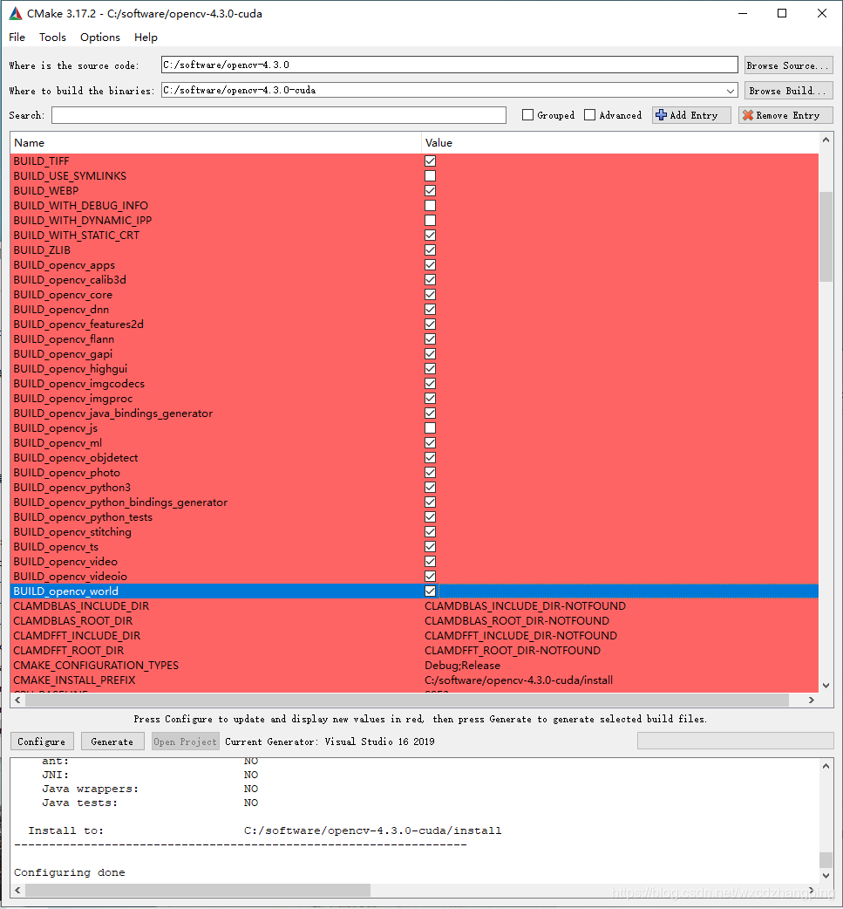Open the Help menu
Image resolution: width=843 pixels, height=909 pixels.
pyautogui.click(x=146, y=38)
